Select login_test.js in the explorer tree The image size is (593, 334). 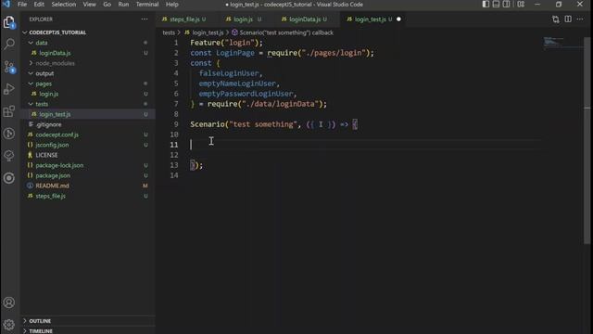click(55, 114)
